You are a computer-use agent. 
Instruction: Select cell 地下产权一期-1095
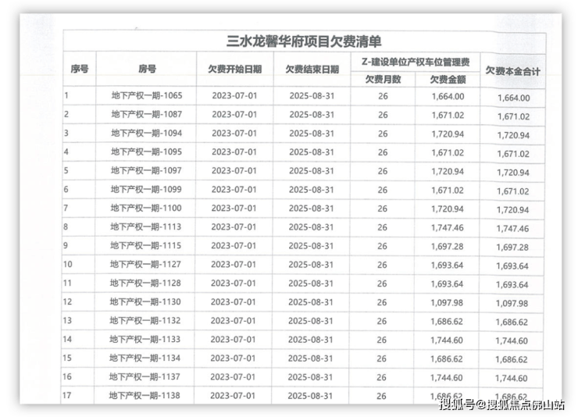[x=146, y=151]
